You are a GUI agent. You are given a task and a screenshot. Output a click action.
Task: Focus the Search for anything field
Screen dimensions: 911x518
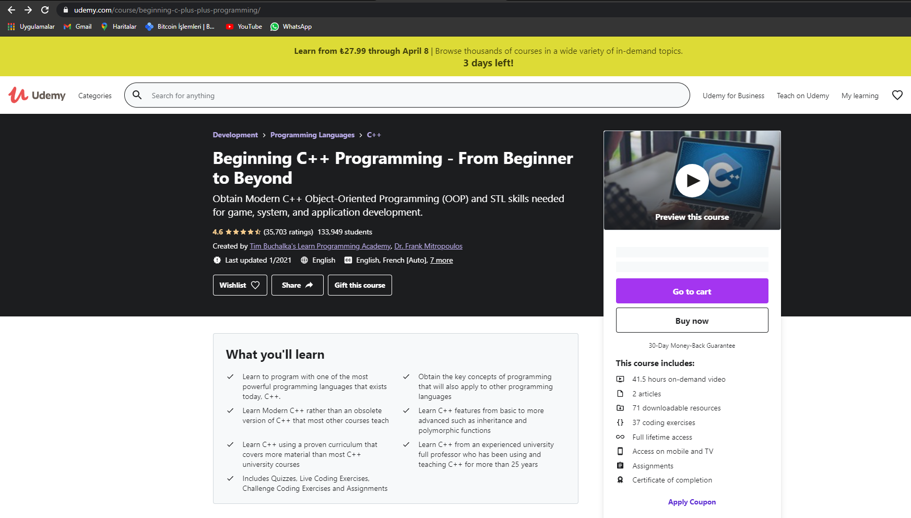click(x=407, y=95)
